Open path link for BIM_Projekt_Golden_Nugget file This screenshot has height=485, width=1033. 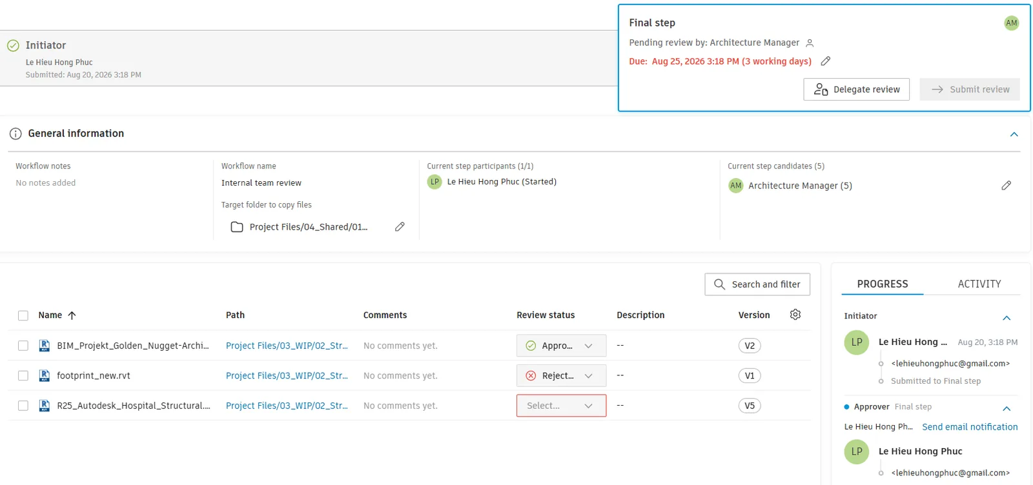click(287, 346)
